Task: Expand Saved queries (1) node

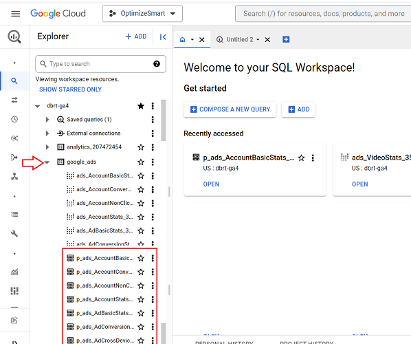Action: pyautogui.click(x=47, y=120)
